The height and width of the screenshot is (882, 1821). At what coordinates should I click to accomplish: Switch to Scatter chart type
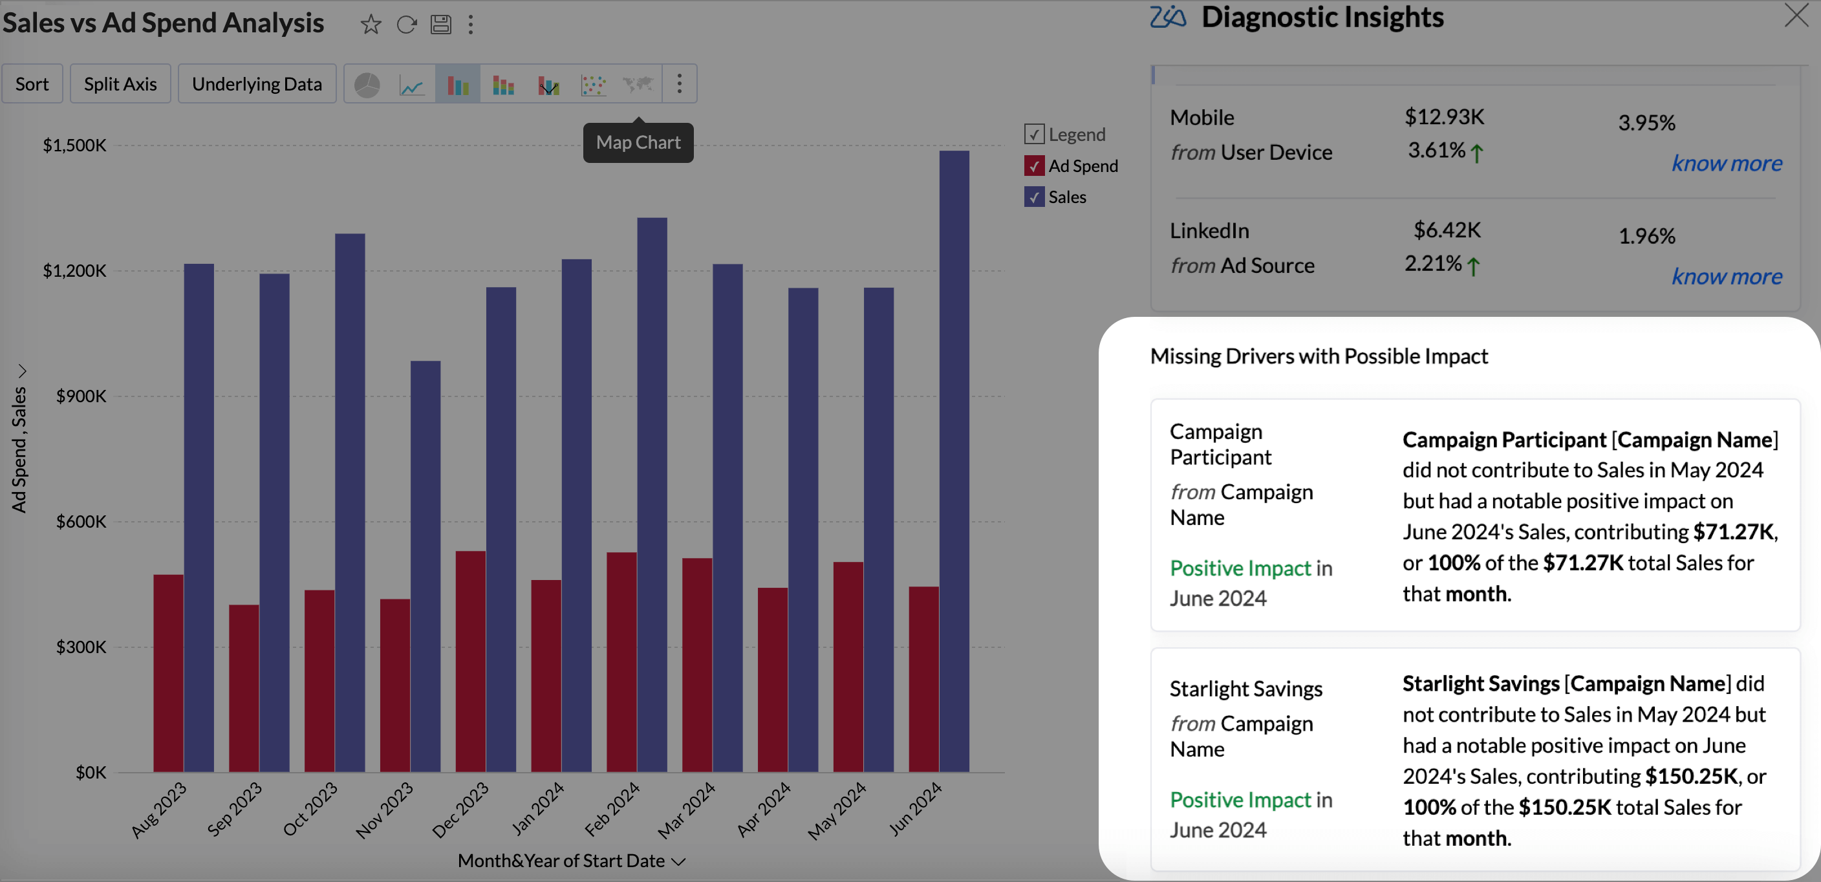(x=593, y=85)
